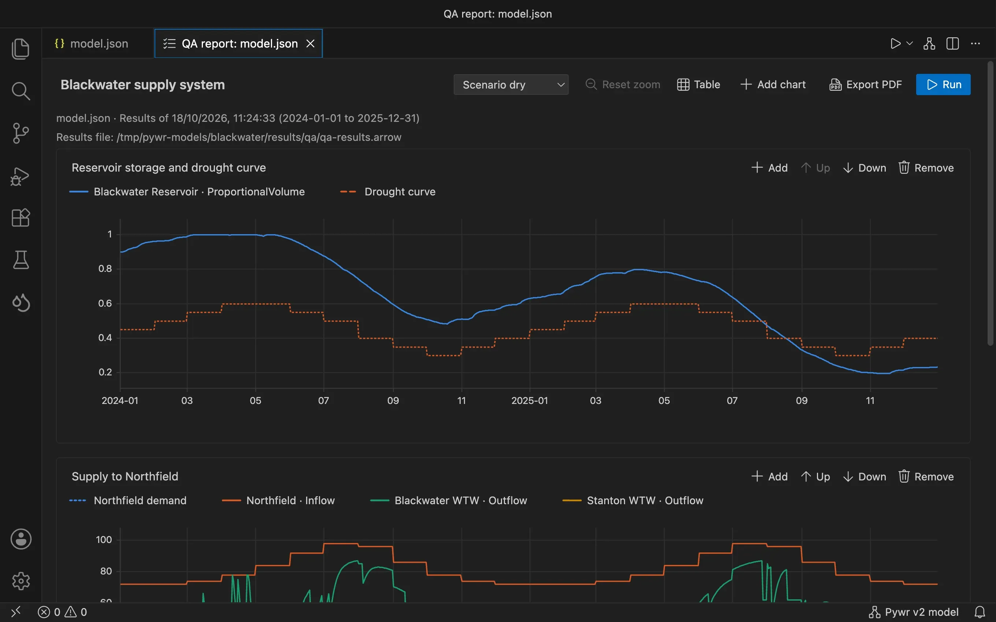The image size is (996, 622).
Task: Click the vertical scrollbar of the report
Action: tap(990, 204)
